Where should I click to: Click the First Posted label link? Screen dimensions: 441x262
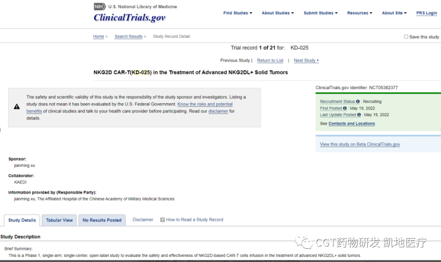pos(331,108)
